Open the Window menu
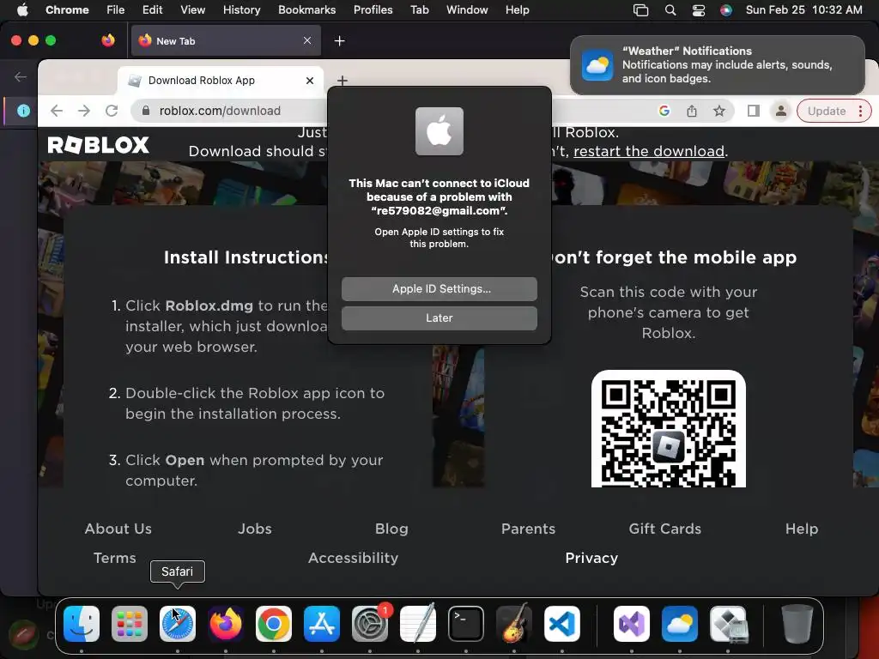The height and width of the screenshot is (659, 879). (x=467, y=10)
